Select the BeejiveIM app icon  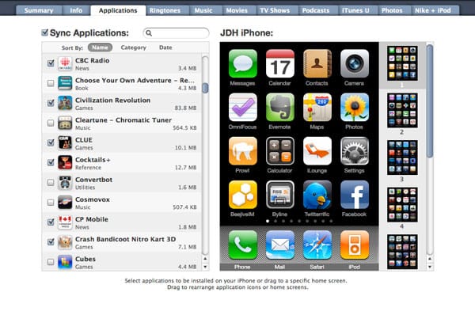click(x=243, y=195)
